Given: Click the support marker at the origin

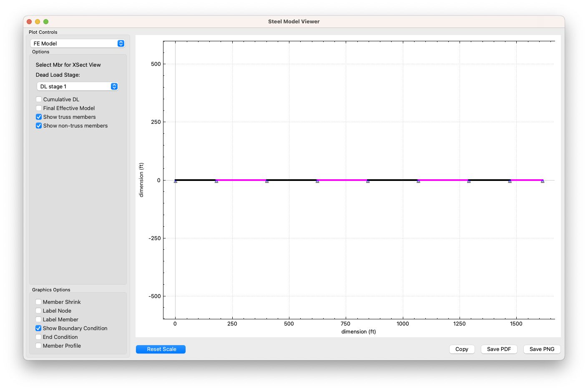Looking at the screenshot, I should coord(176,181).
